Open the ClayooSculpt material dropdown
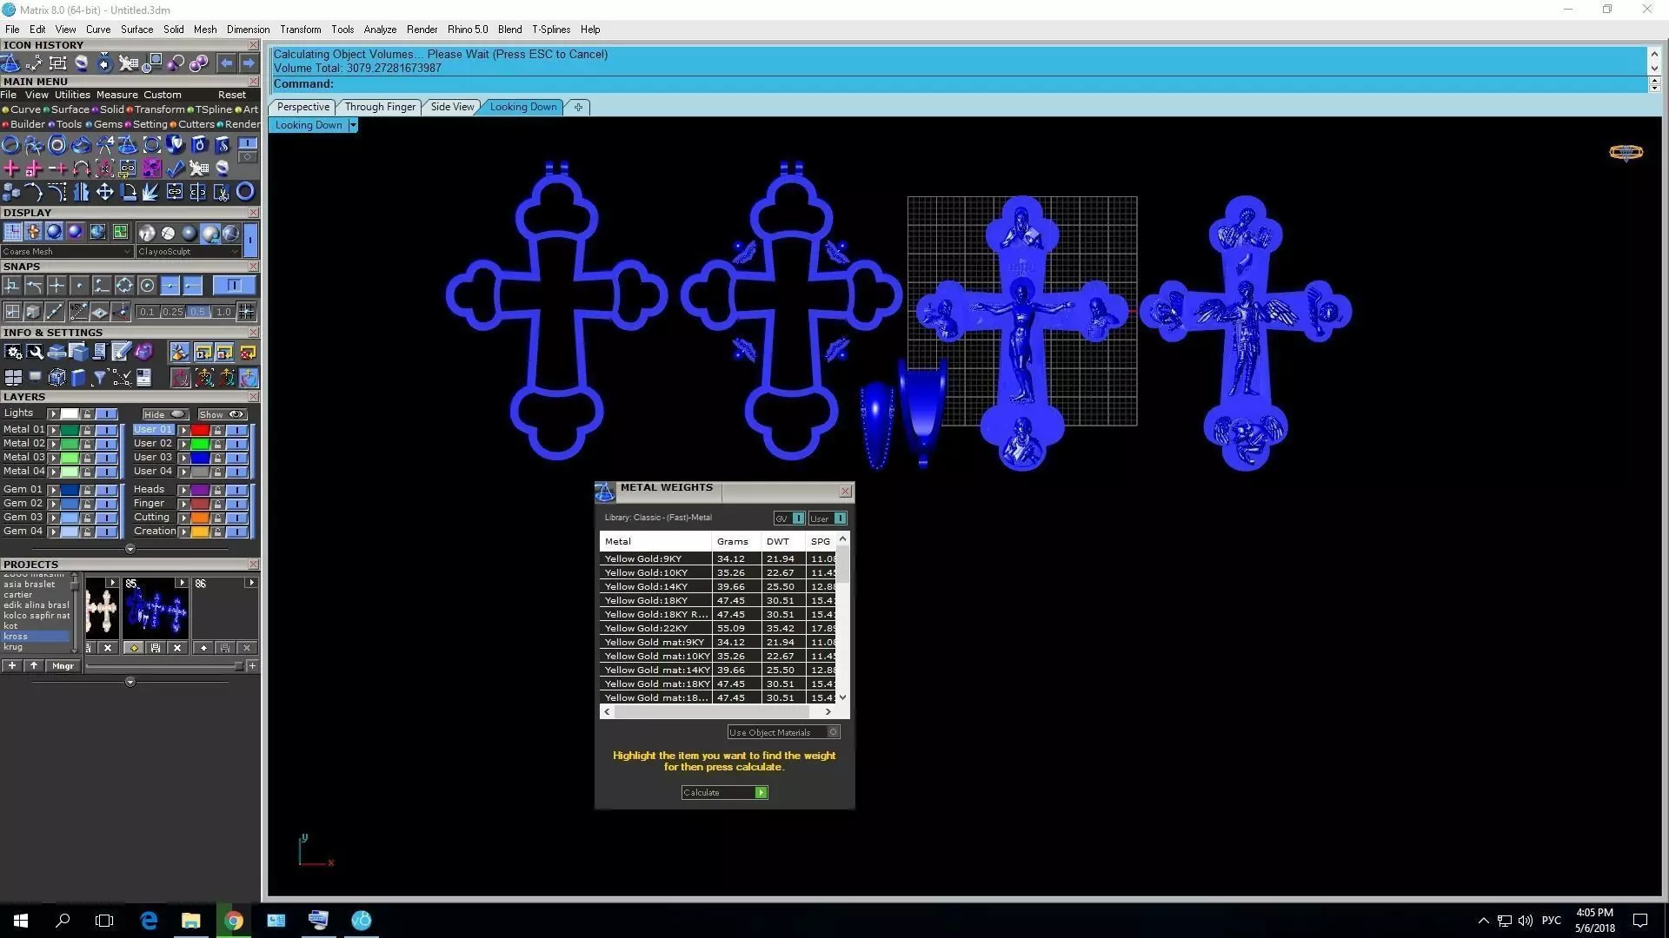1669x938 pixels. point(188,252)
